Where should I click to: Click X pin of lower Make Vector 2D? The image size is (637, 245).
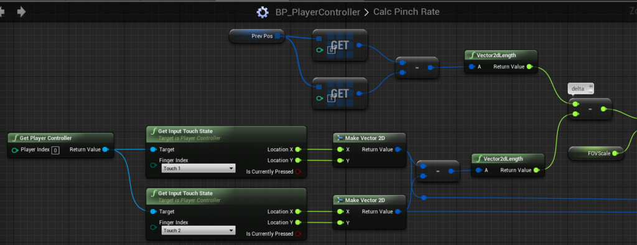[x=340, y=212]
